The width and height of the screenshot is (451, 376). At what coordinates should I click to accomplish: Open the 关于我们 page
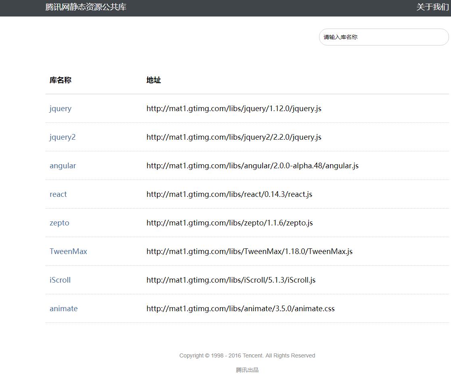pyautogui.click(x=432, y=7)
